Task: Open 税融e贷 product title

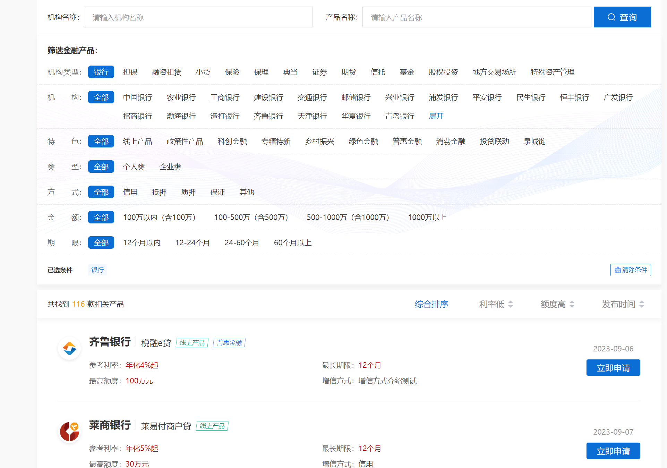Action: [x=156, y=343]
